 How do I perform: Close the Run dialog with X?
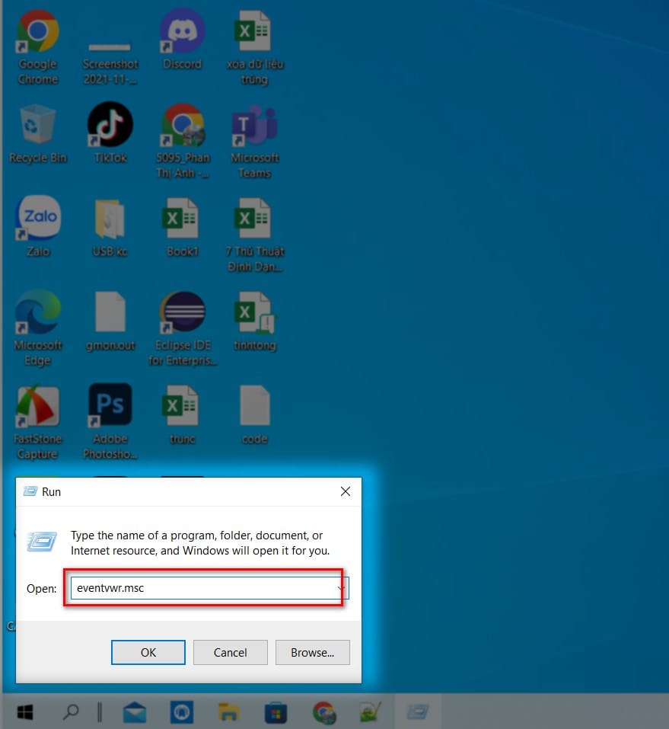tap(346, 491)
